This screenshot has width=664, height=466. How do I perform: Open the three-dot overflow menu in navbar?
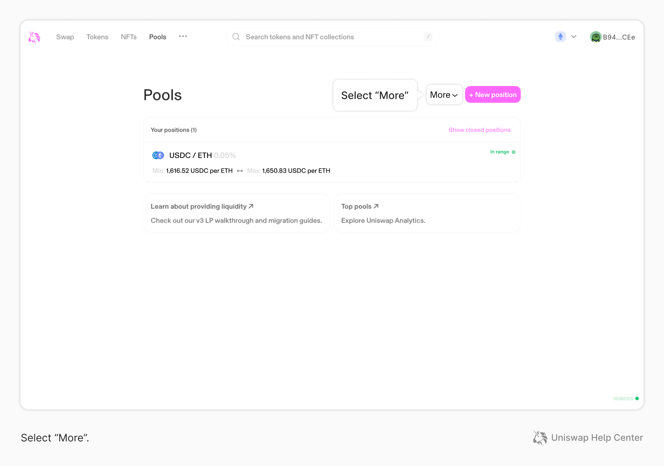183,37
